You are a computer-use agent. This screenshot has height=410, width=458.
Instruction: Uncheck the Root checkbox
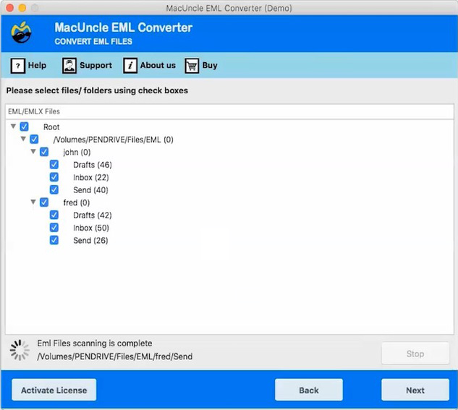pyautogui.click(x=25, y=127)
